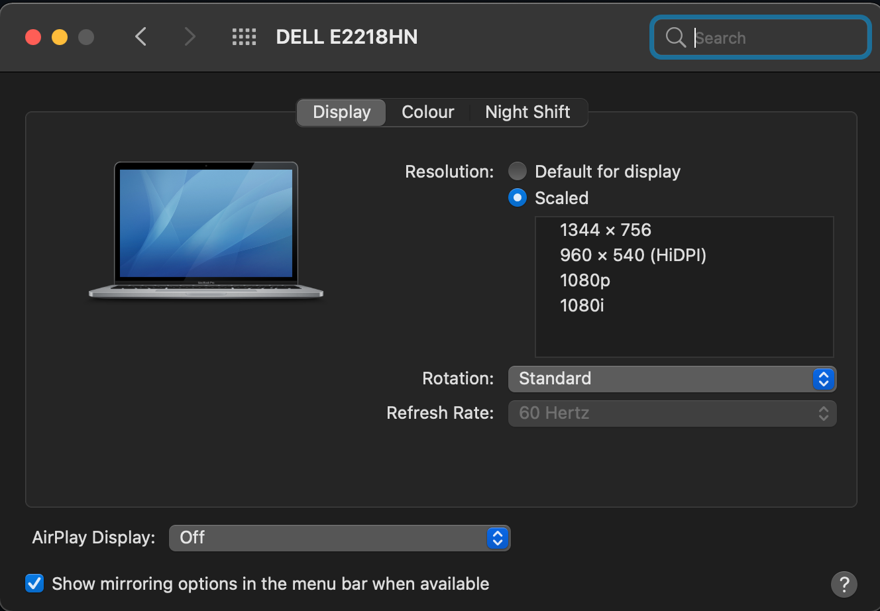Open help via the question mark icon
This screenshot has height=611, width=880.
844,584
